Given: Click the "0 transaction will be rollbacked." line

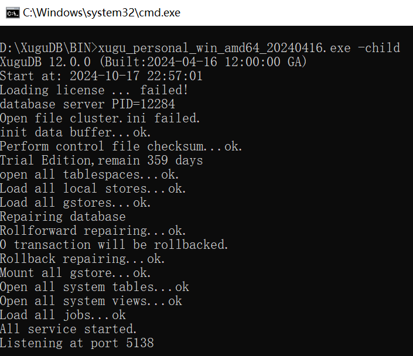Looking at the screenshot, I should [x=114, y=245].
